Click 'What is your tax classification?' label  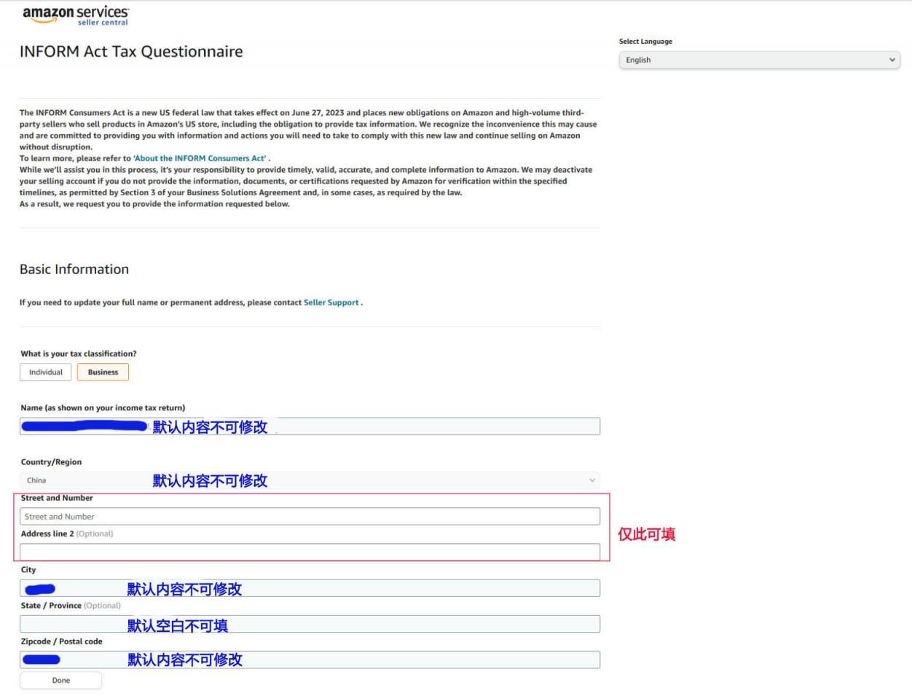coord(79,354)
